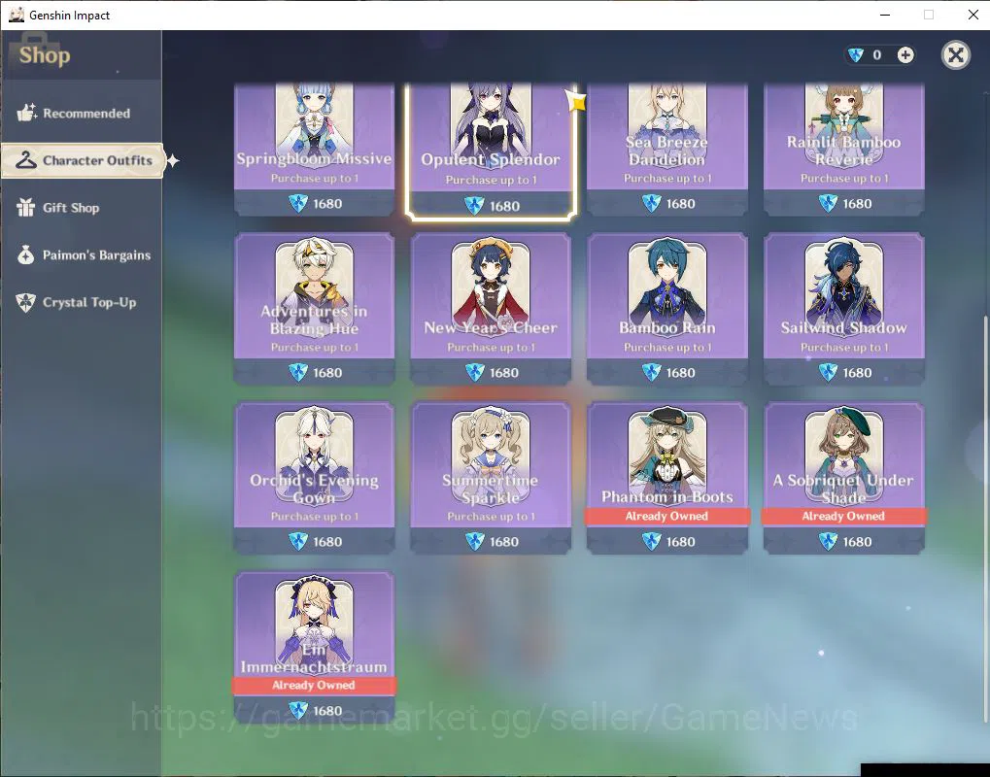Click Springbloom Missive 1680 price bar
990x777 pixels.
315,203
